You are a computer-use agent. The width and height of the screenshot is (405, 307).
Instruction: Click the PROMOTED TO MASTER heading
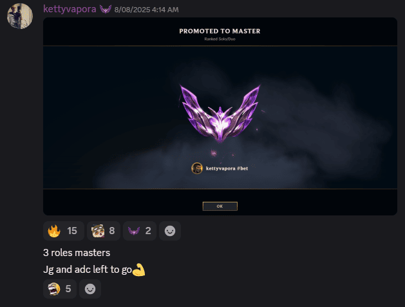(220, 31)
